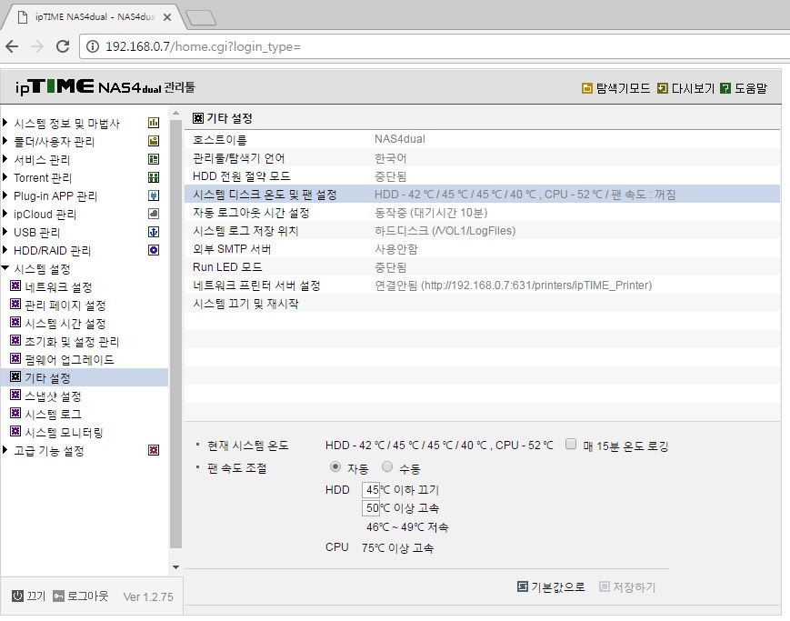Click the 폴더/사용자 관리 icon
This screenshot has width=790, height=621.
(154, 141)
